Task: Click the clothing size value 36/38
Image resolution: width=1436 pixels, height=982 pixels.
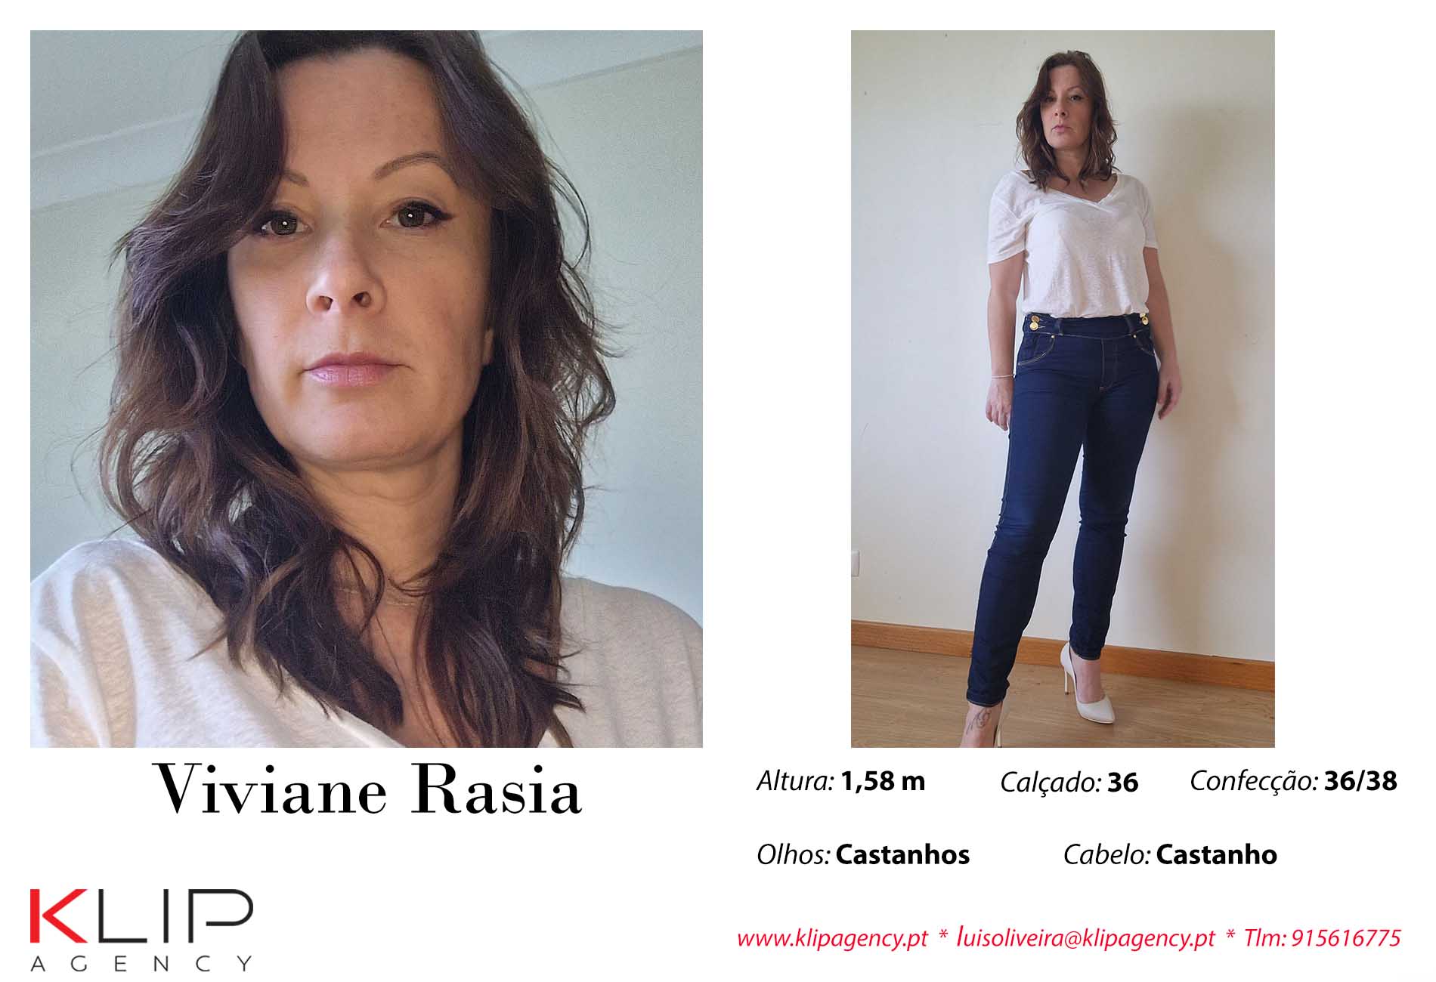Action: point(1361,781)
